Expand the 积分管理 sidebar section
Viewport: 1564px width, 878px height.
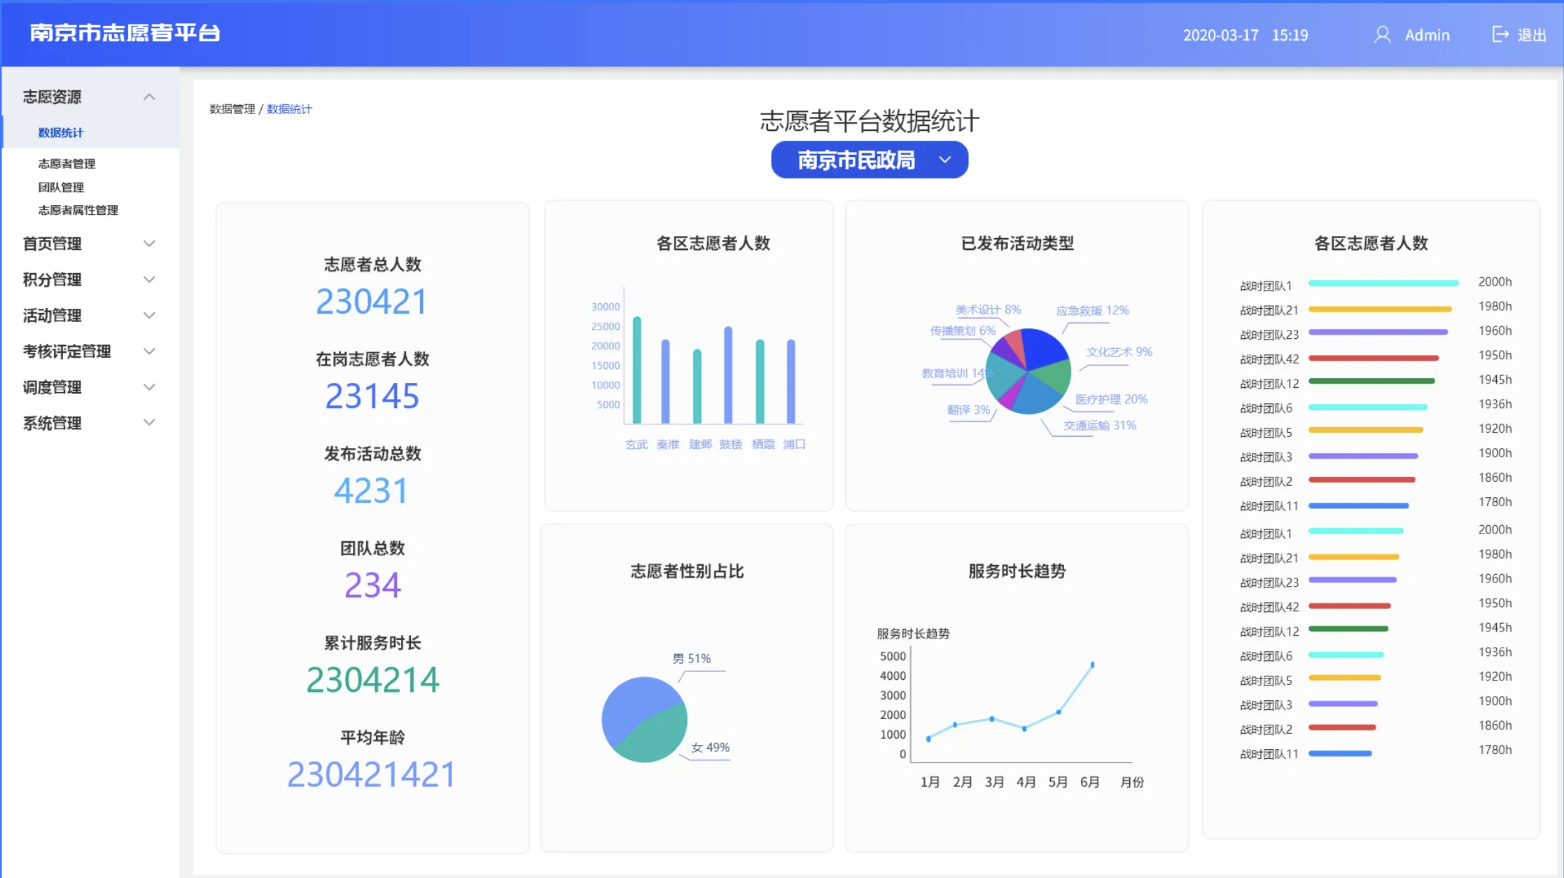(x=149, y=279)
